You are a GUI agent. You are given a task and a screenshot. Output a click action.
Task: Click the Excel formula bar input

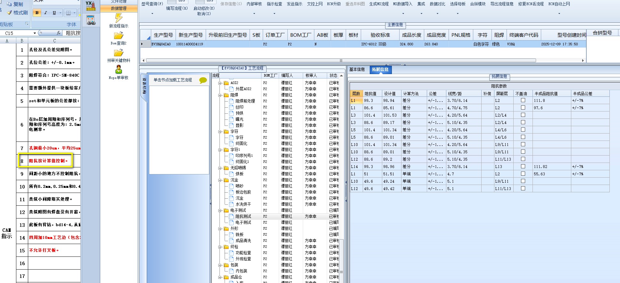(x=73, y=33)
